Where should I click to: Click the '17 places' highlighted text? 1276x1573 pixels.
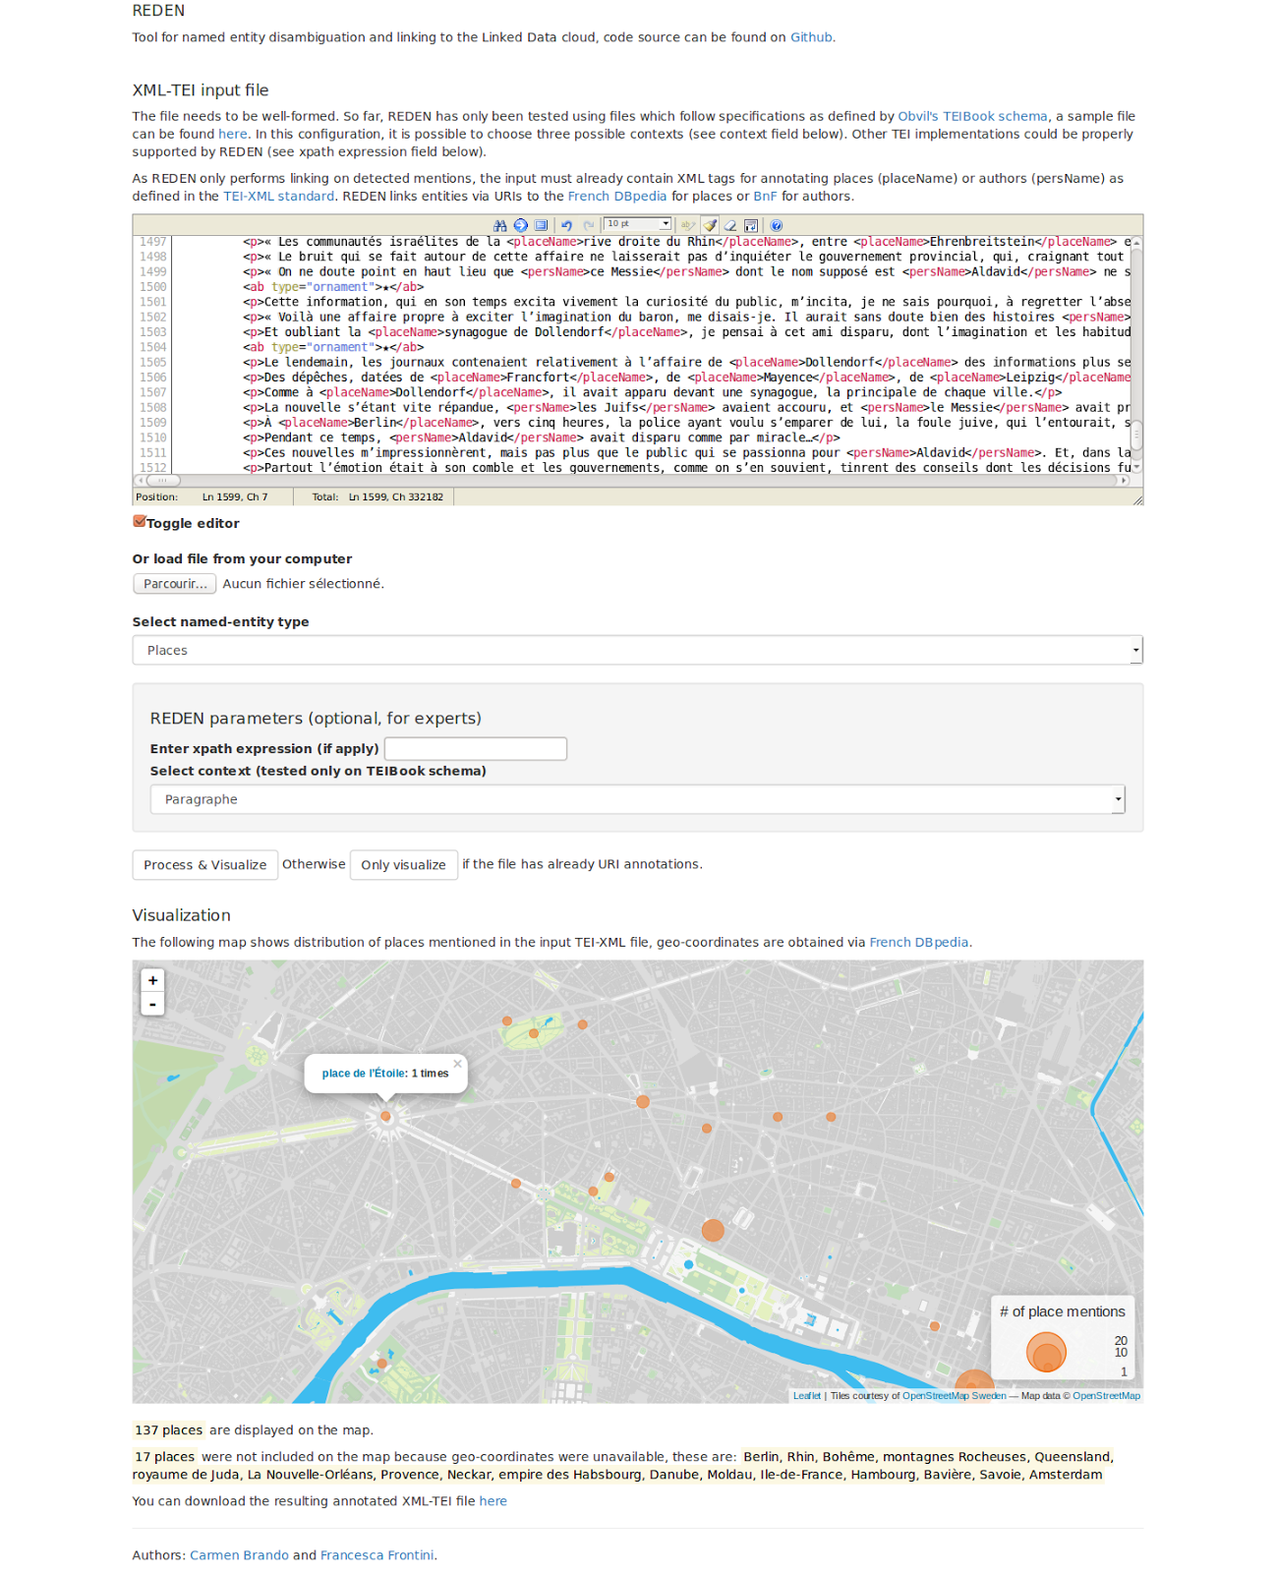(164, 1457)
